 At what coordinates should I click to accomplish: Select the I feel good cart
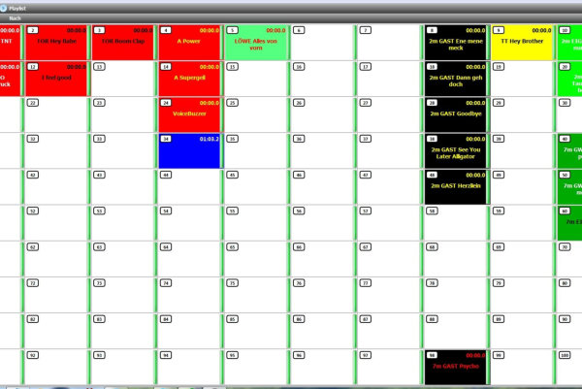56,79
